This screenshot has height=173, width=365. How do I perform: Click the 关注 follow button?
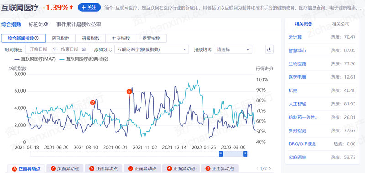[x=89, y=8]
